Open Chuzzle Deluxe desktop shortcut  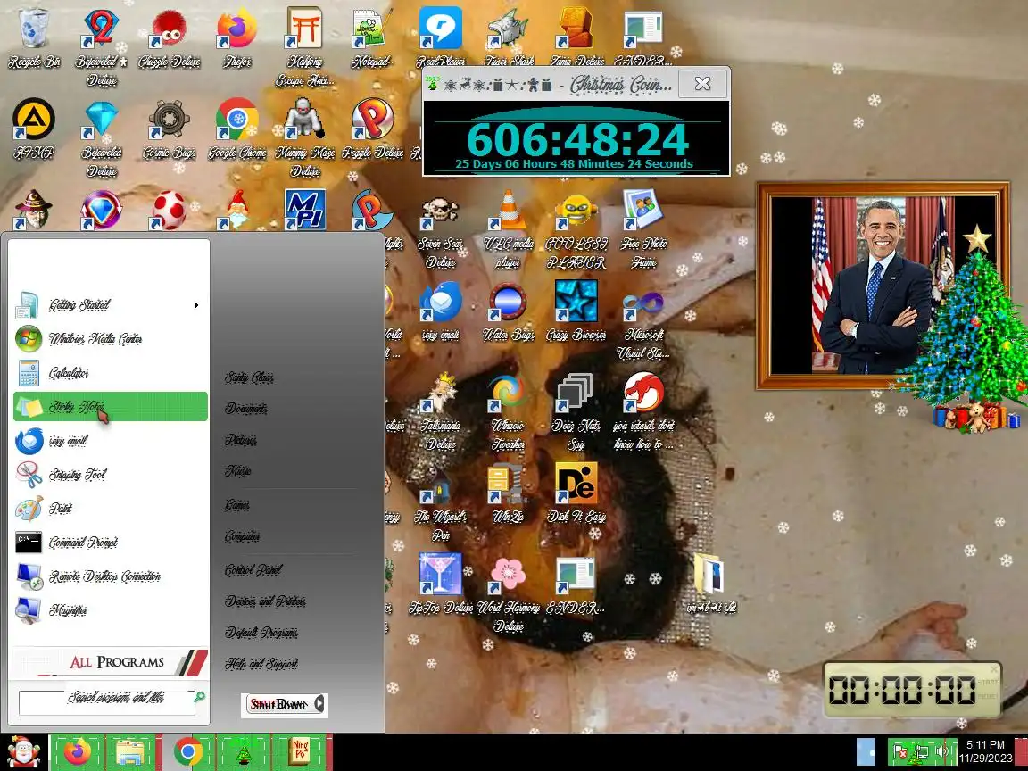[170, 39]
